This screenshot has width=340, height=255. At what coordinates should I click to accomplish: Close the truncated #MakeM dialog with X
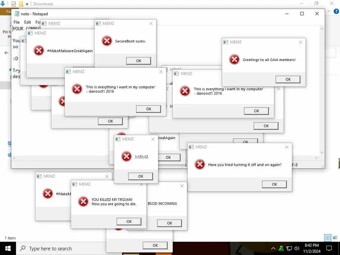(x=107, y=176)
